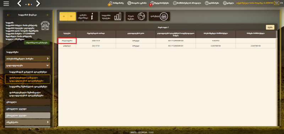Switch language to EN
This screenshot has height=134, width=284.
point(281,3)
